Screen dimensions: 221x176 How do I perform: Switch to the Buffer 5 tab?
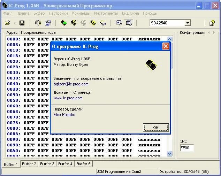[x=83, y=164]
